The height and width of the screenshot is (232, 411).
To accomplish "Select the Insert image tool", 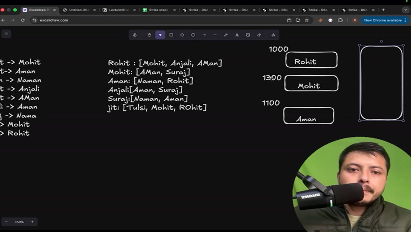I will (248, 35).
